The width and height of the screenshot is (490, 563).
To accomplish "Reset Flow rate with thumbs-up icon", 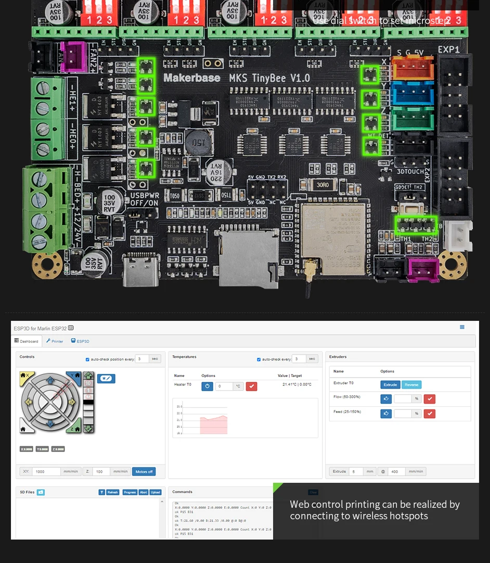I will pyautogui.click(x=386, y=398).
